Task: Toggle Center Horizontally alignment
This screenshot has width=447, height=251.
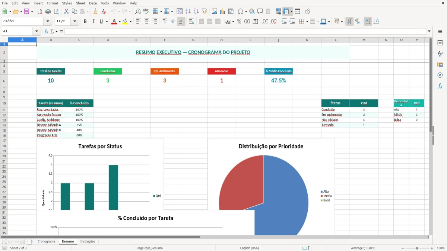Action: [x=147, y=22]
